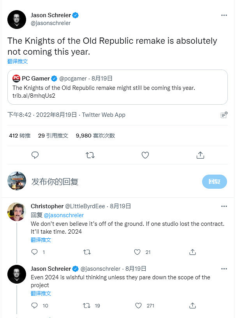Screen dimensions: 236x318
Task: Click the reply icon on the main tweet
Action: [x=35, y=155]
